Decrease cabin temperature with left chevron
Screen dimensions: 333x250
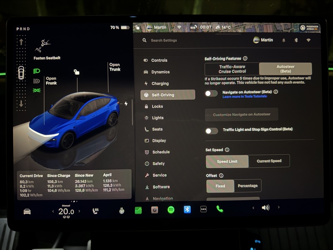pos(53,211)
